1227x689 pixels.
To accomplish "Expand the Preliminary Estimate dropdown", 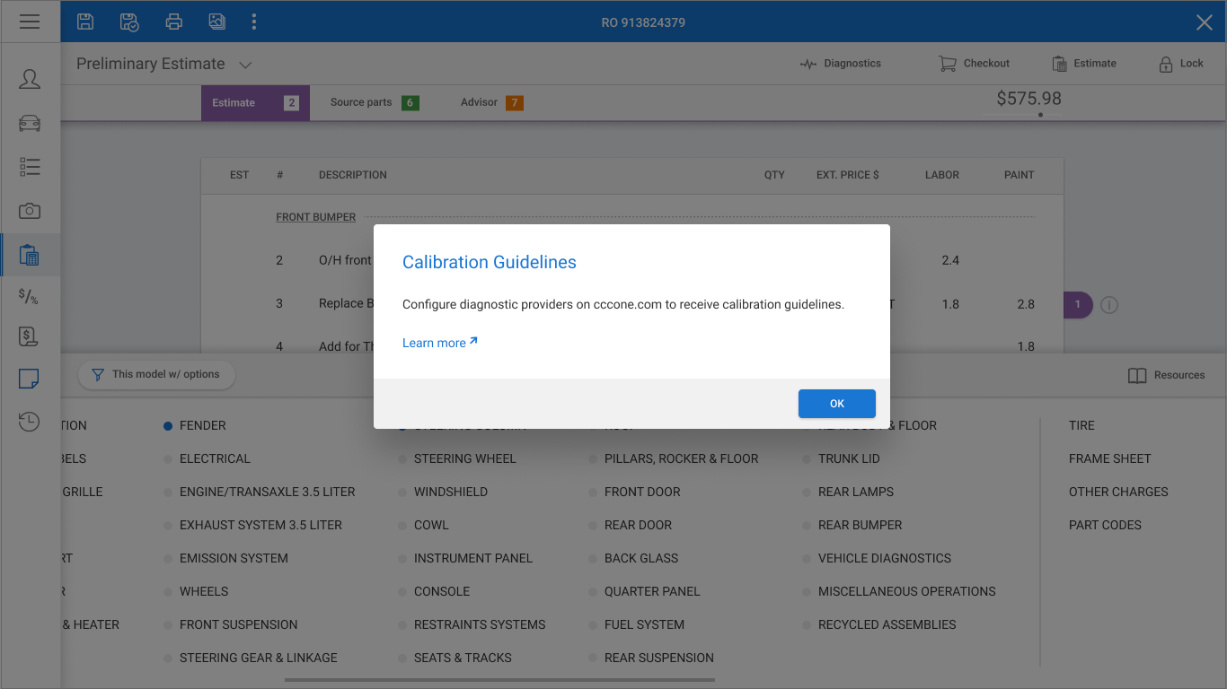I will pos(245,65).
